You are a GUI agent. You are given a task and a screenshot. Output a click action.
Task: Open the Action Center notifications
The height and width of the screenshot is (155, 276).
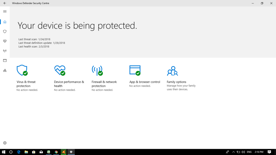pyautogui.click(x=269, y=152)
